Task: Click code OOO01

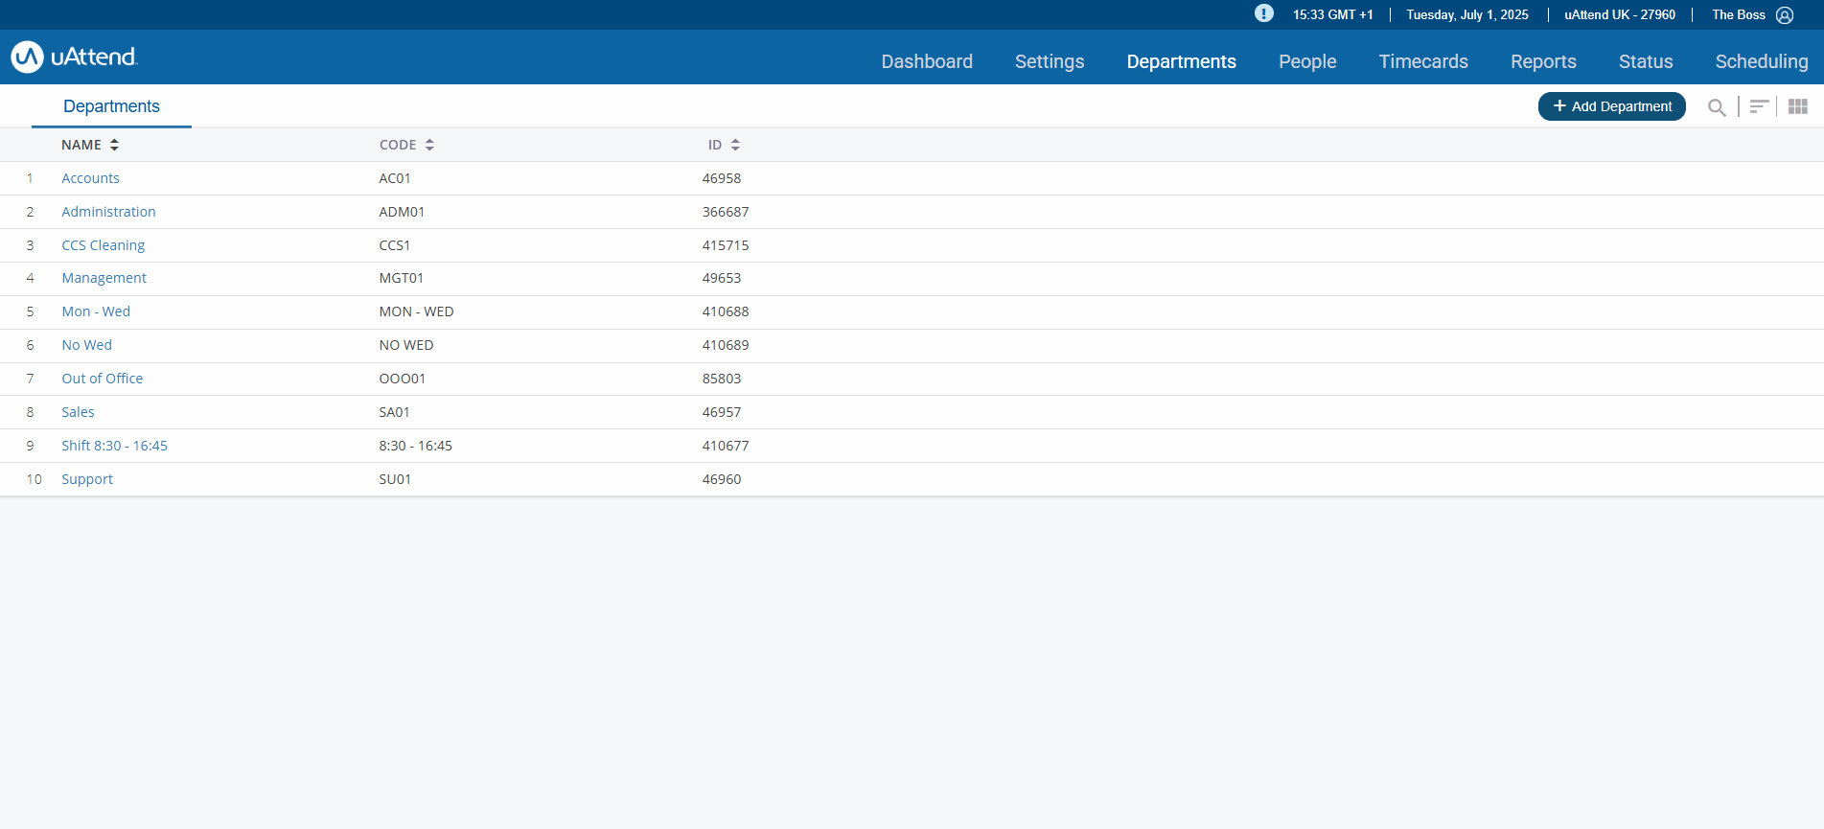Action: click(403, 379)
